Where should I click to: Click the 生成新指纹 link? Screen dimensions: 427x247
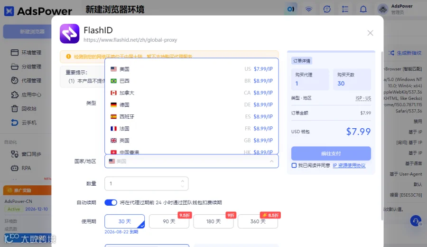click(406, 53)
